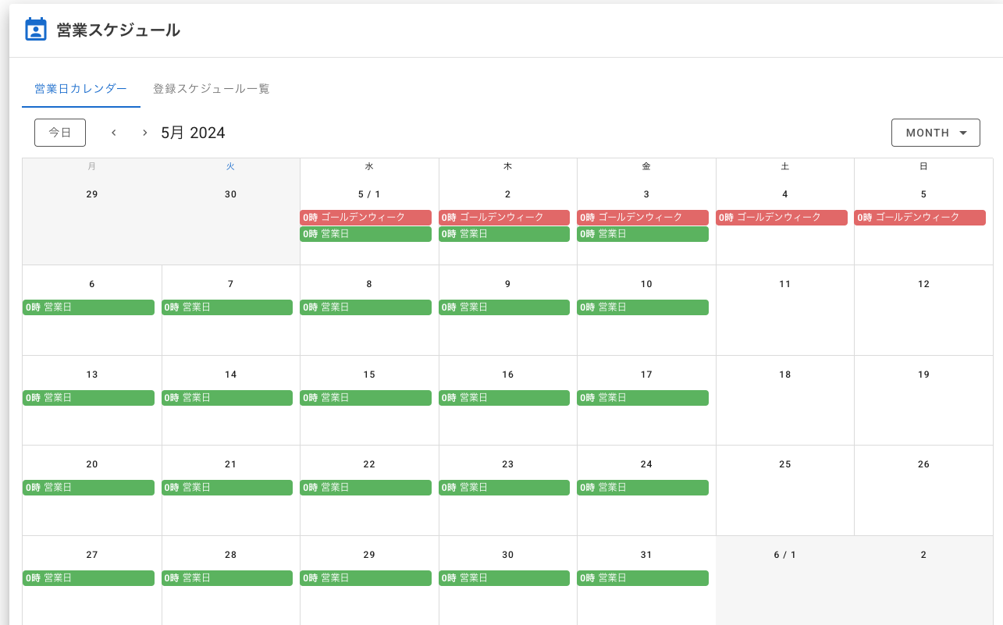Click the 営業日 event on May 24
Viewport: 1003px width, 625px height.
pos(642,488)
